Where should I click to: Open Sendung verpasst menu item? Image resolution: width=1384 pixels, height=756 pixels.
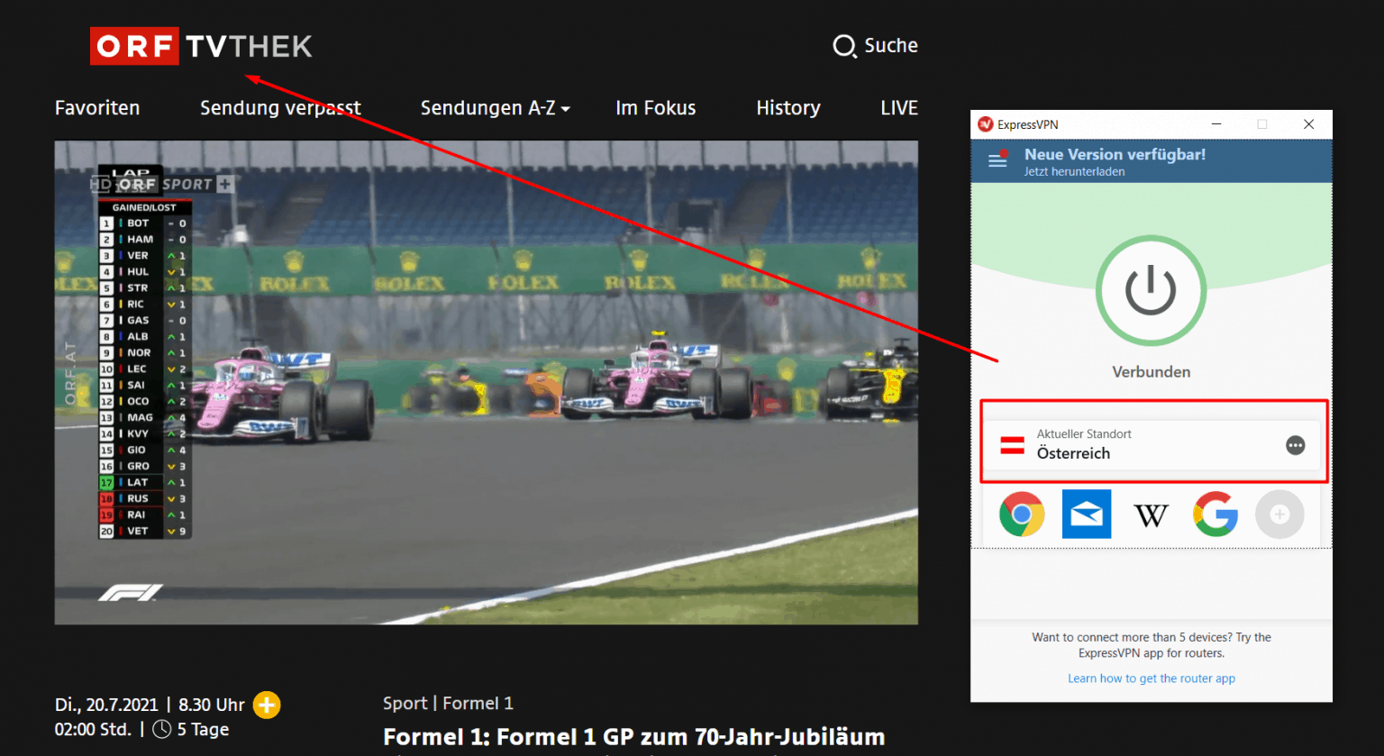[280, 108]
